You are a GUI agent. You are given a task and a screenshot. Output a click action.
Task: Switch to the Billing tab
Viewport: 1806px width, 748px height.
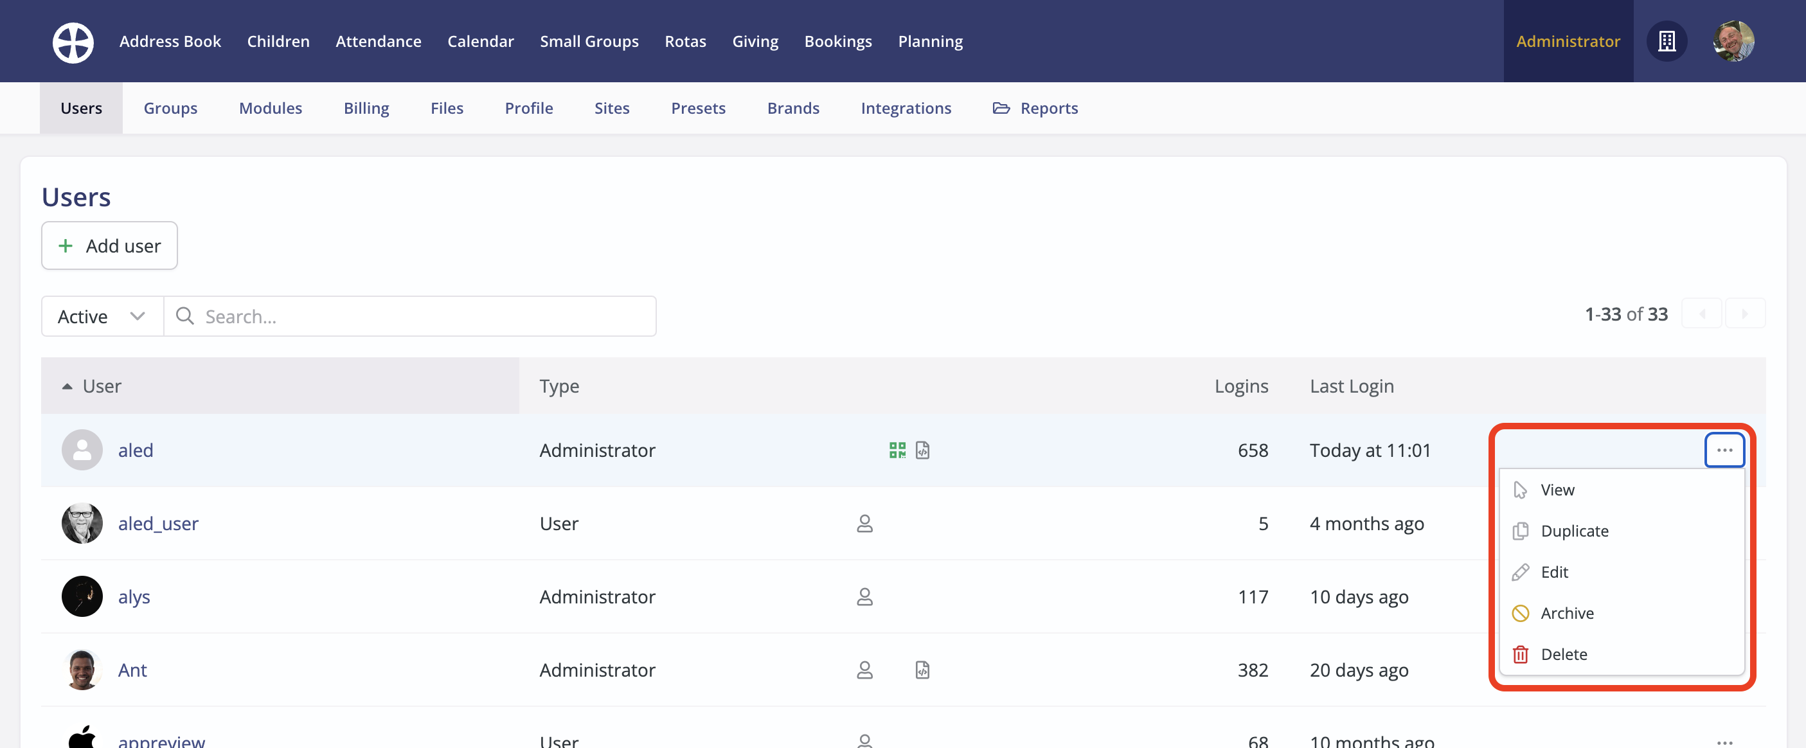366,108
